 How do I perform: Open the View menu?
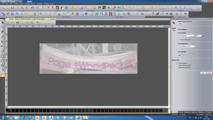[11, 4]
